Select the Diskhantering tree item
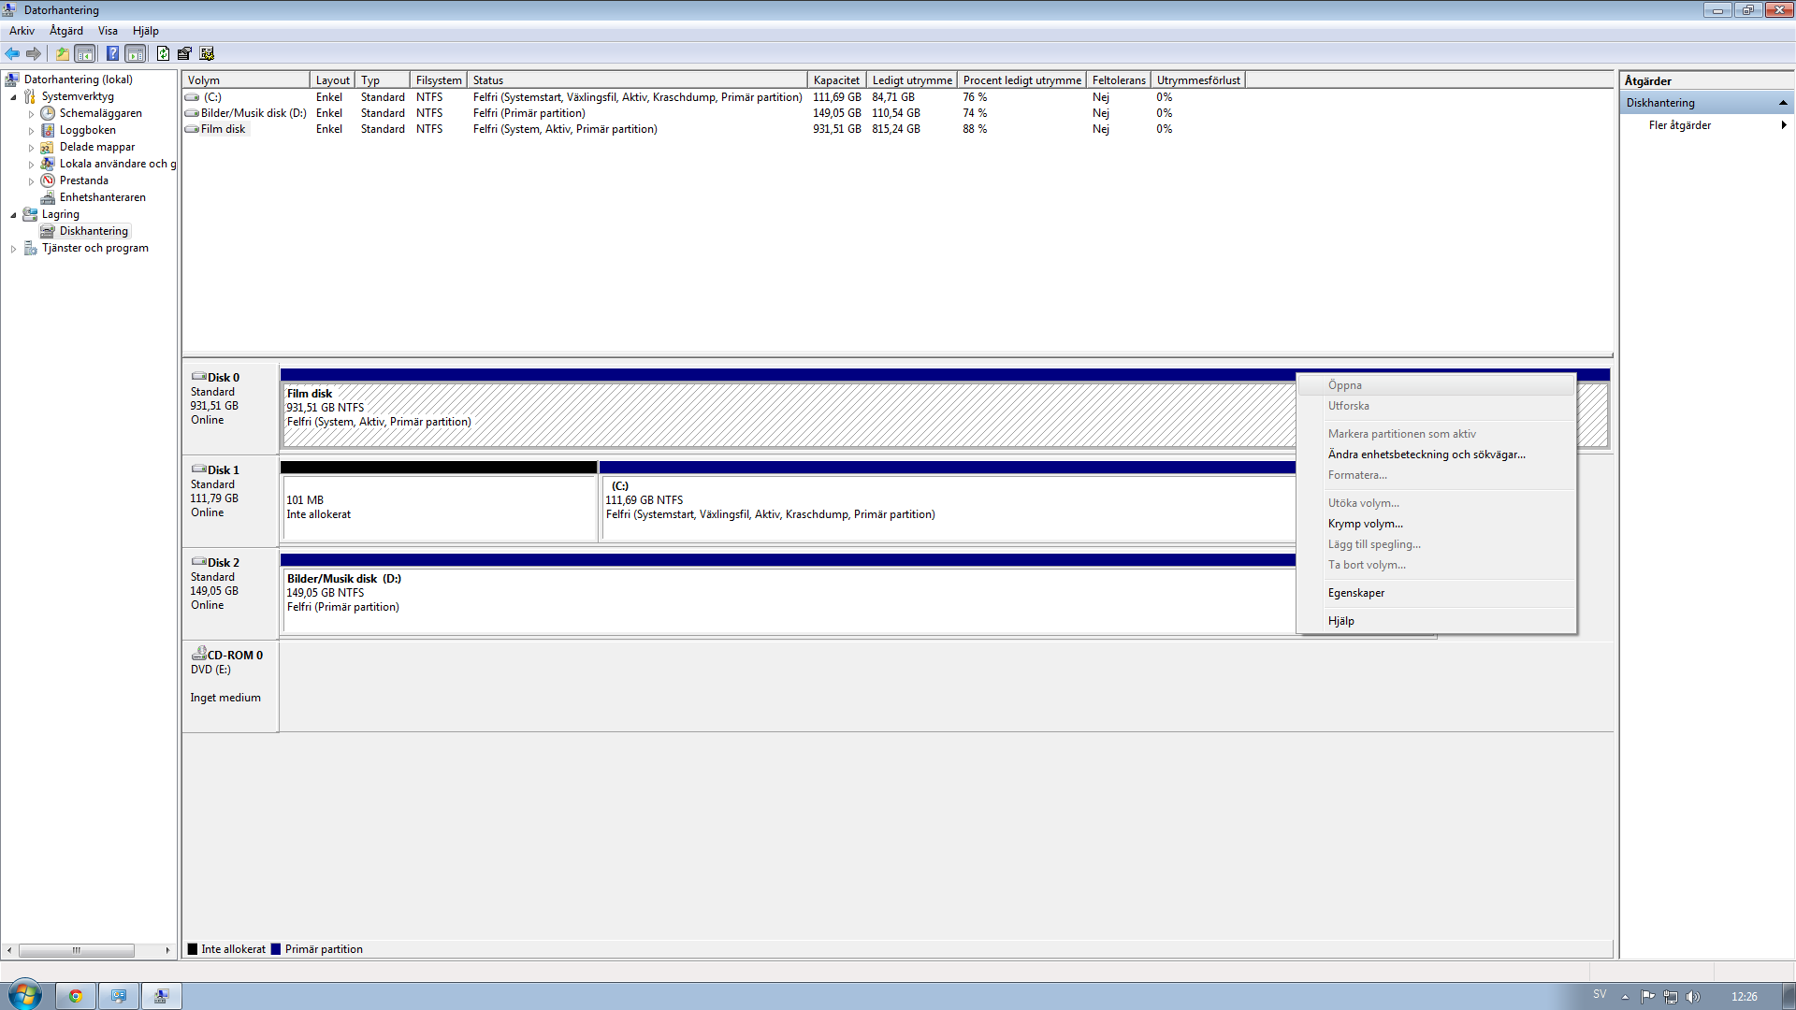Viewport: 1796px width, 1010px height. [x=94, y=231]
